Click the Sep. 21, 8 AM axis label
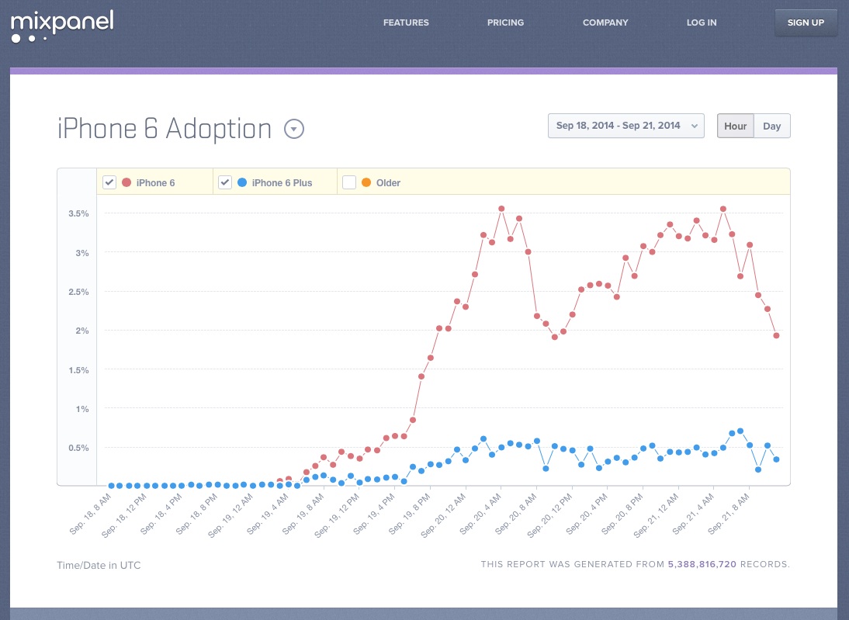This screenshot has width=849, height=620. point(729,514)
